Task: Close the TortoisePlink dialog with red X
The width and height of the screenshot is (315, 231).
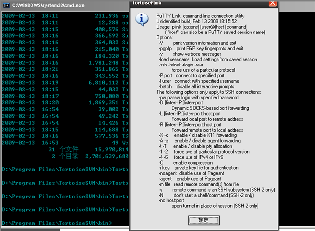Action: 273,3
